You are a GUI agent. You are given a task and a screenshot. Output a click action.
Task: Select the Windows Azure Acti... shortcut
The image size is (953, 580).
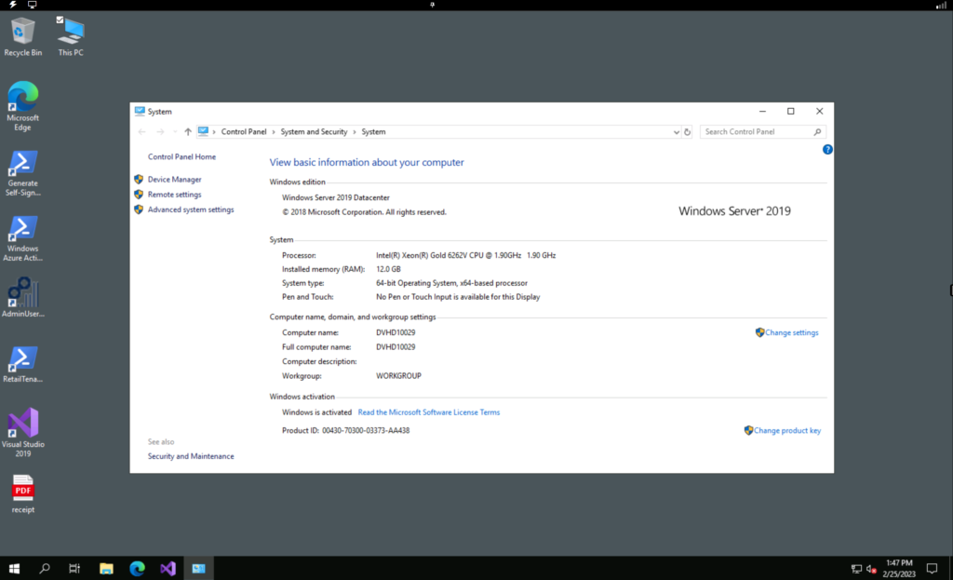pyautogui.click(x=23, y=239)
